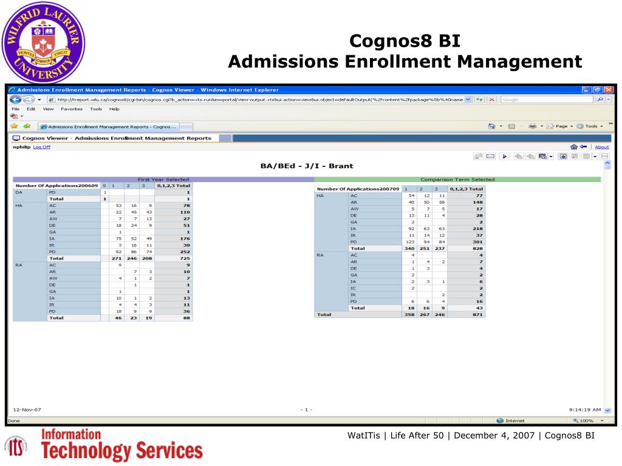Click the Keep this version icon
Viewport: 622px width, 466px height.
coord(479,157)
